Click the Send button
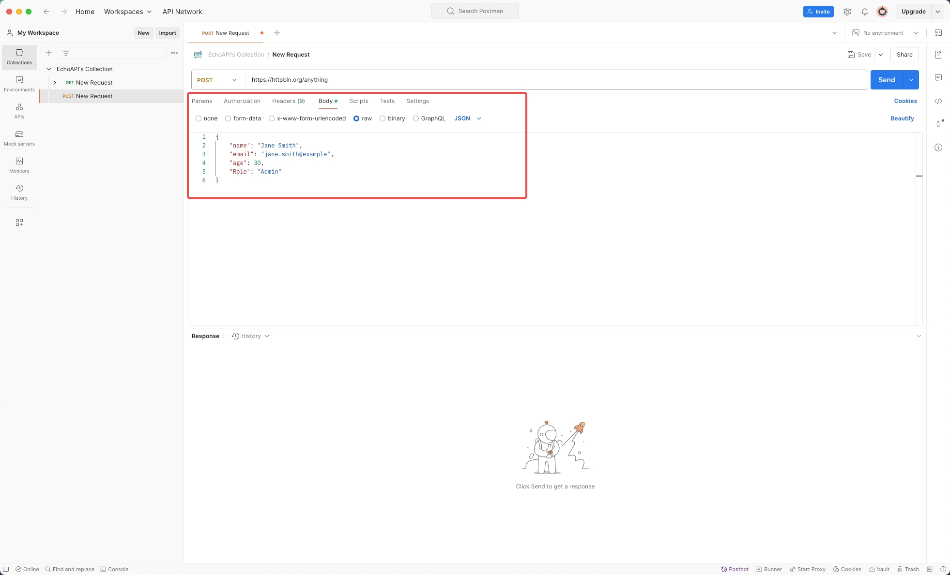This screenshot has height=575, width=950. click(x=886, y=79)
